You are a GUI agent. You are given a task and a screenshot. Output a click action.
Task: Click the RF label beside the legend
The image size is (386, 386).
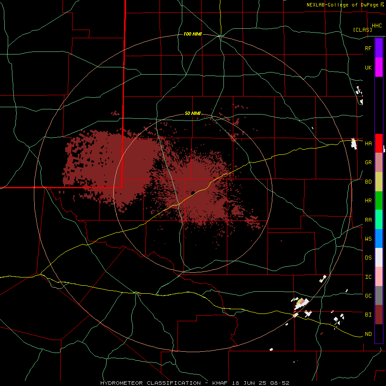pyautogui.click(x=368, y=48)
